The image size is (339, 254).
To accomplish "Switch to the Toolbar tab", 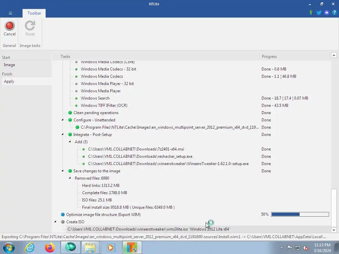I will 34,13.
